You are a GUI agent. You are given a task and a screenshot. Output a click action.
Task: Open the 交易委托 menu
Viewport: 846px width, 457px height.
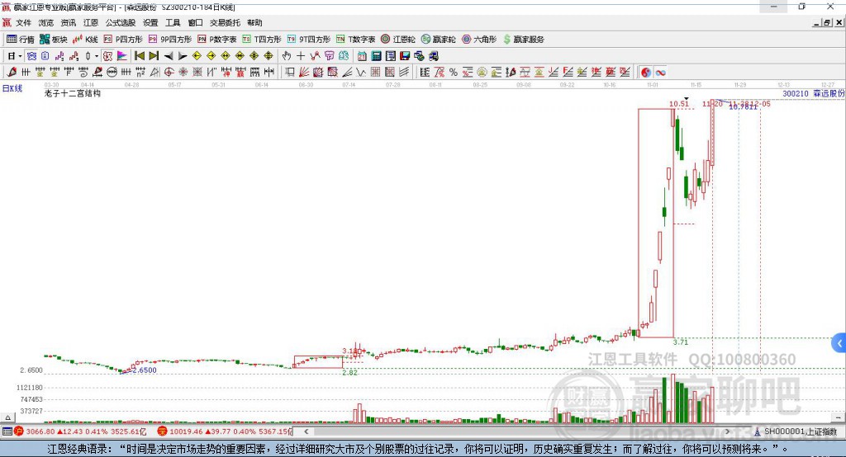tap(225, 22)
